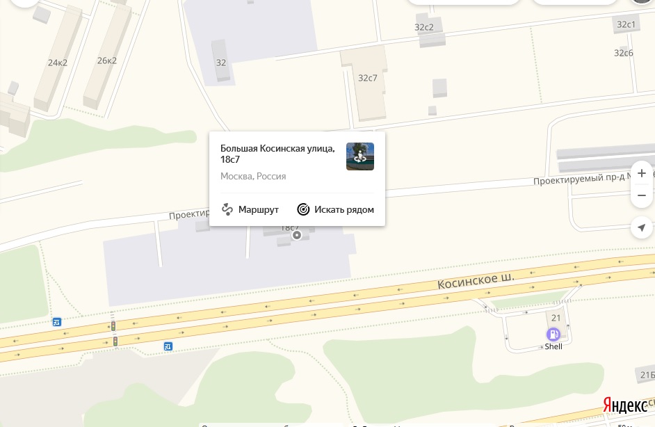Select building number 32
The height and width of the screenshot is (427, 655).
(x=221, y=63)
